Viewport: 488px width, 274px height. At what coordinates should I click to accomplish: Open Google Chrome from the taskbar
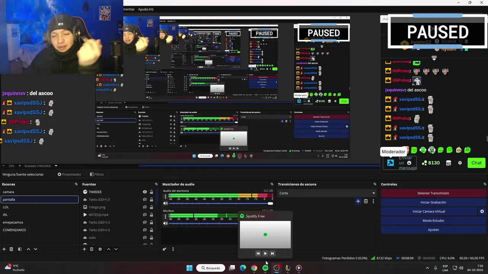254,268
